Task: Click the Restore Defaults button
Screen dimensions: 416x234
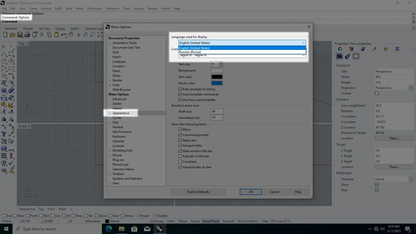Action: [198, 192]
